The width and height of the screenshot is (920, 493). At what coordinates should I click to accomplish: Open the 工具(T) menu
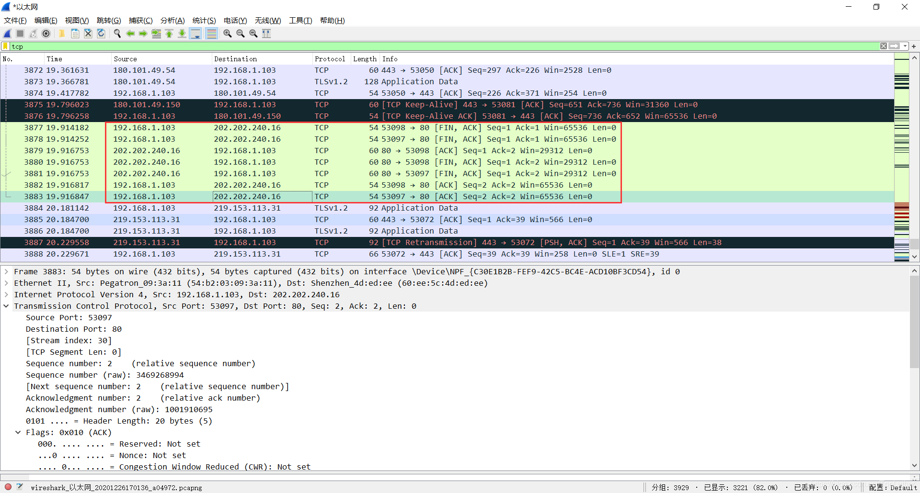pos(300,21)
